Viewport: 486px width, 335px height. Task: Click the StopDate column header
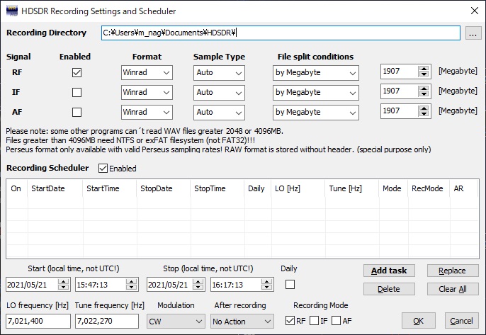coord(164,188)
